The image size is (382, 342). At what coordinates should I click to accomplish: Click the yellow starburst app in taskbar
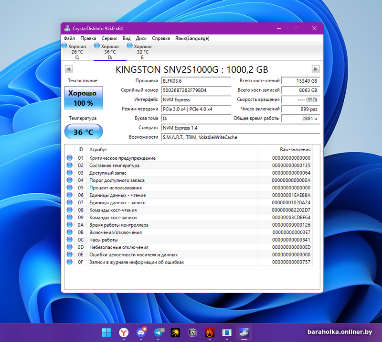click(175, 332)
